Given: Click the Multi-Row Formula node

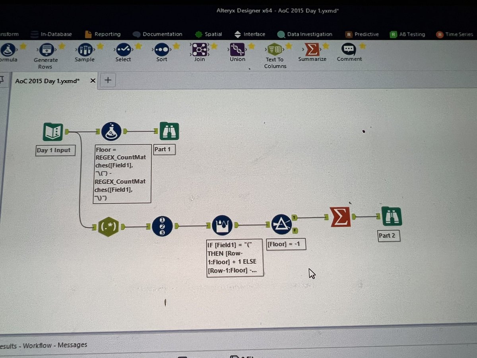Looking at the screenshot, I should pyautogui.click(x=222, y=226).
